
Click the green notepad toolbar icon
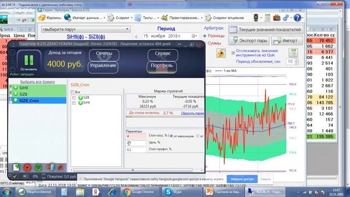pos(267,18)
